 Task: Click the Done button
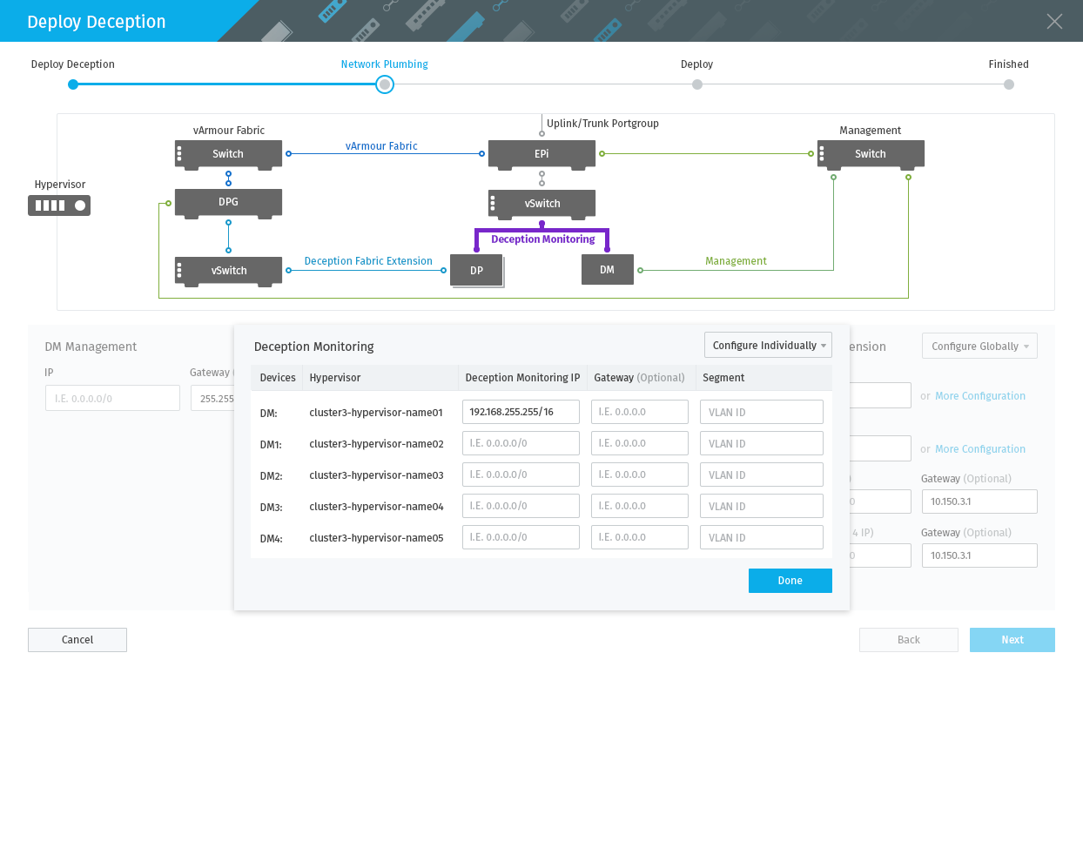pyautogui.click(x=790, y=581)
